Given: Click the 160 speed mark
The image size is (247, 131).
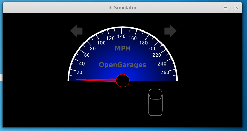Looking at the screenshot, I should pyautogui.click(x=133, y=38).
